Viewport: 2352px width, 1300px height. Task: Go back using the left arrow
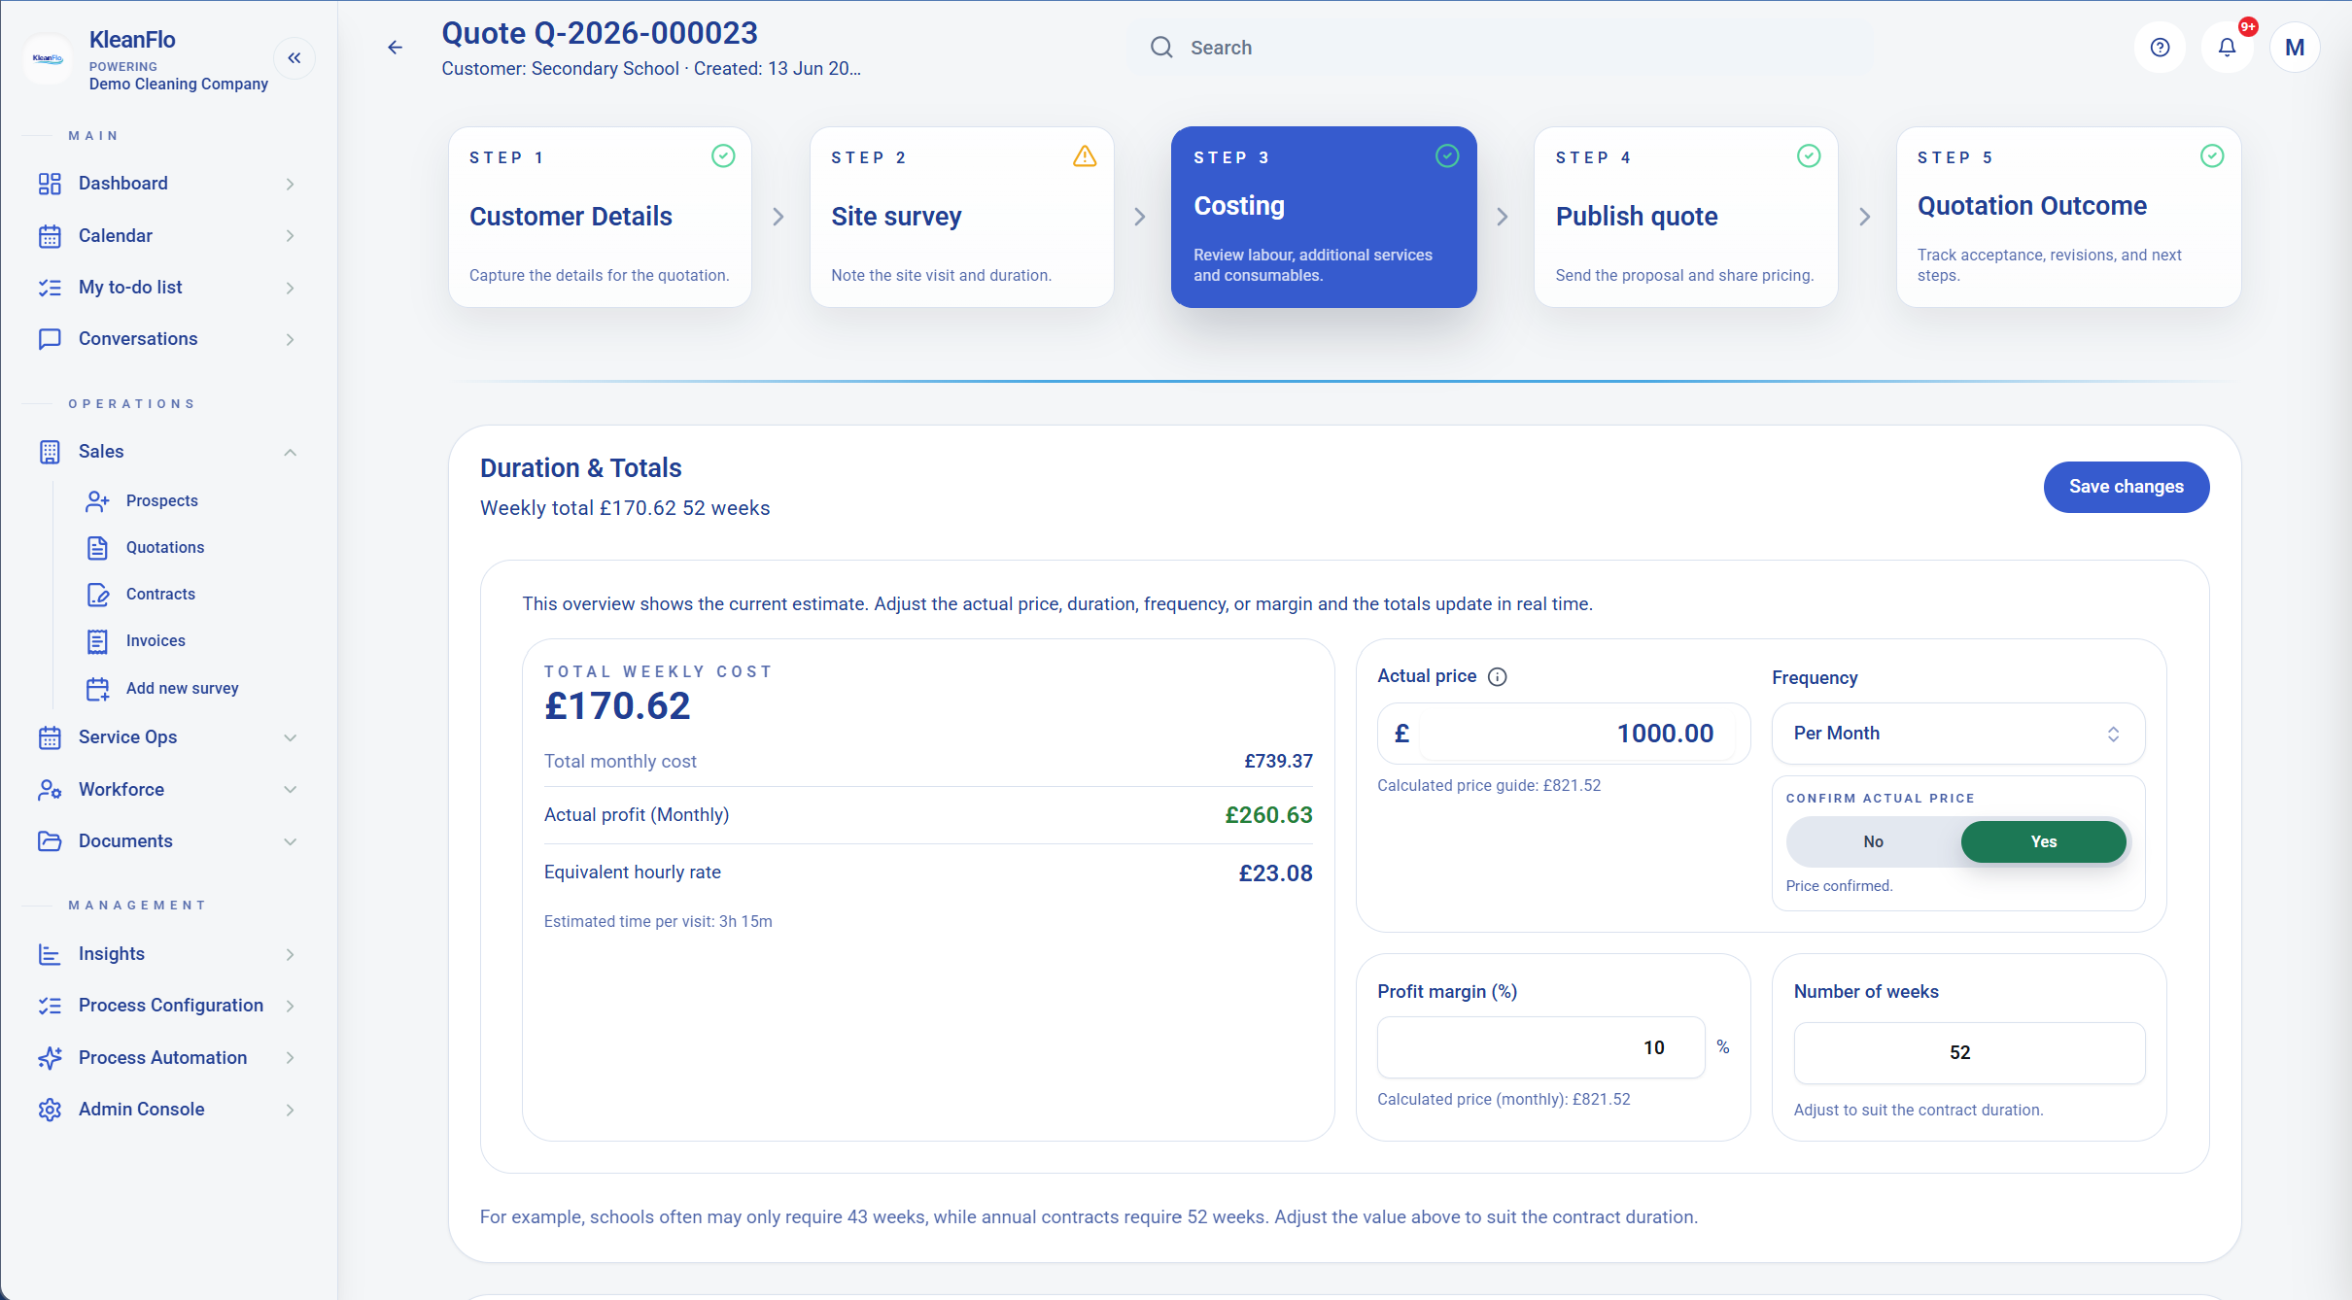395,48
